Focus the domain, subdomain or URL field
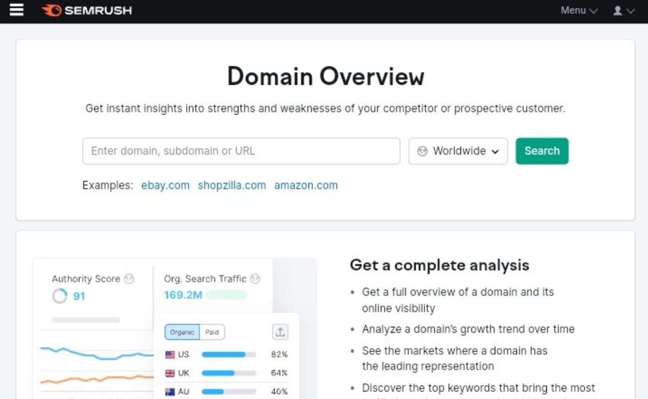Screen dimensions: 648x399 tap(241, 151)
